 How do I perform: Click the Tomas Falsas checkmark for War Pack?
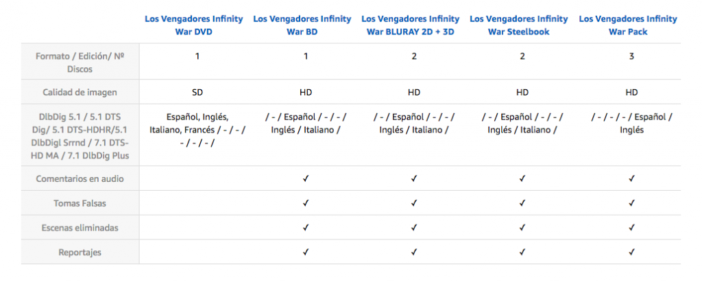coord(631,203)
